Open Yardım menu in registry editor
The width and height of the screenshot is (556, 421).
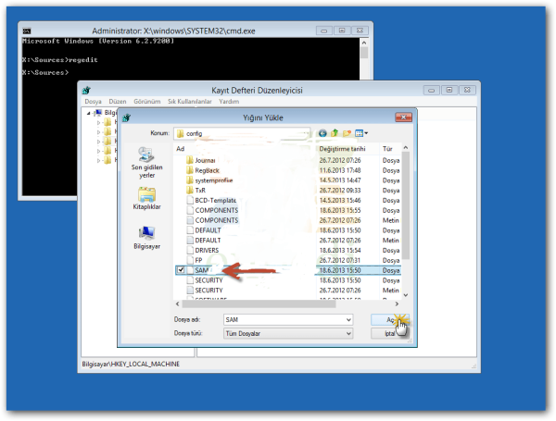pyautogui.click(x=229, y=102)
